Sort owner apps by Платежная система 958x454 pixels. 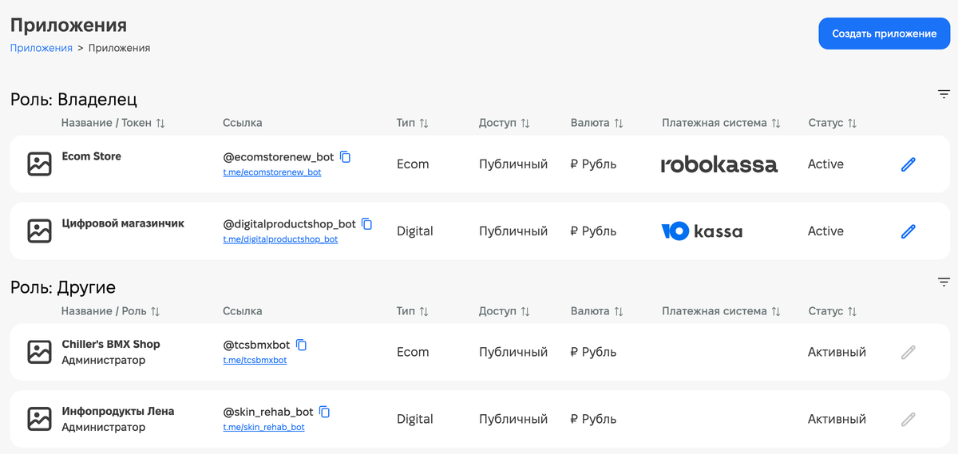click(775, 124)
